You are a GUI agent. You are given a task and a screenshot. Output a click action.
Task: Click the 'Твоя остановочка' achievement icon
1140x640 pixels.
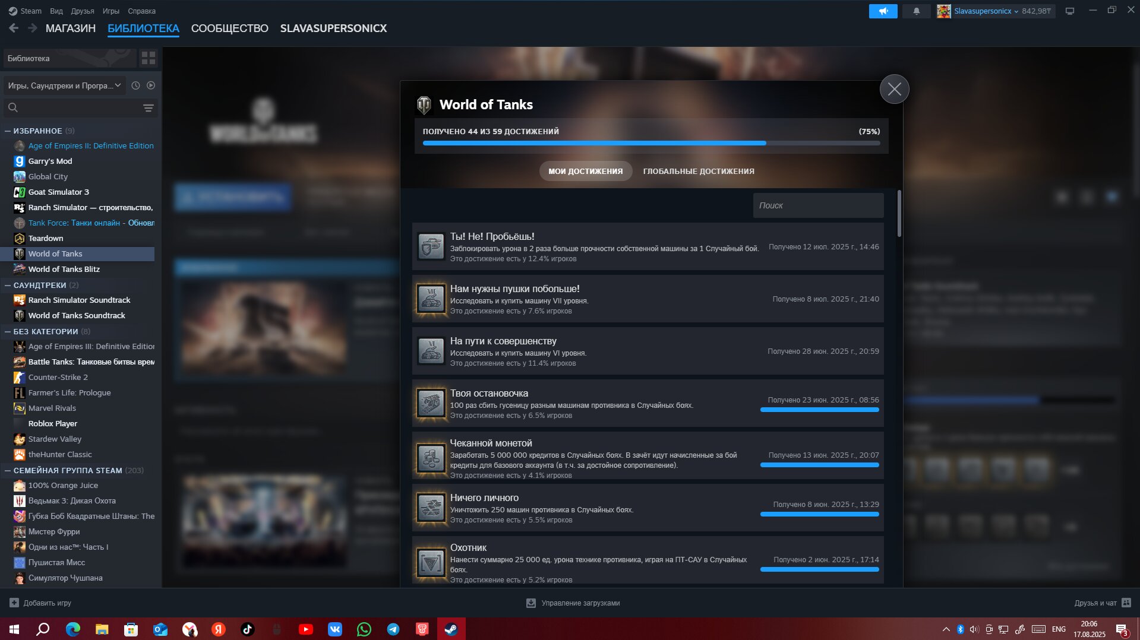(431, 403)
